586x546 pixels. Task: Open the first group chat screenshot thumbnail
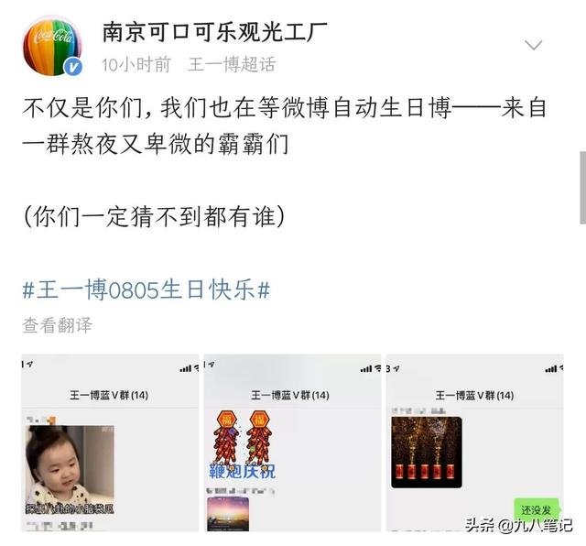[x=110, y=442]
